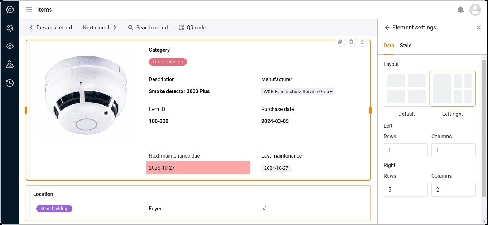Select the Left-right layout option
Image resolution: width=488 pixels, height=225 pixels.
(452, 89)
